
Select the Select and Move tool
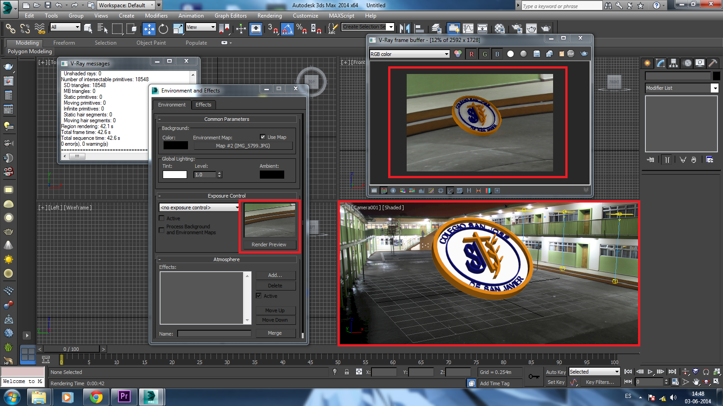[149, 29]
